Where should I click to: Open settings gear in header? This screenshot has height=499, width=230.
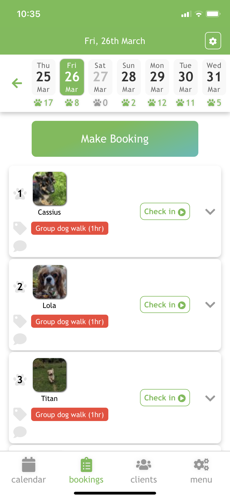(213, 41)
